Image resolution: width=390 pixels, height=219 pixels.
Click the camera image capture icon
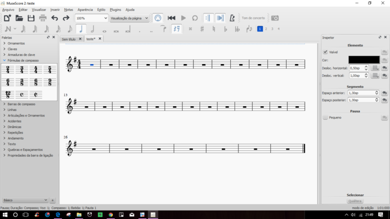pyautogui.click(x=275, y=18)
